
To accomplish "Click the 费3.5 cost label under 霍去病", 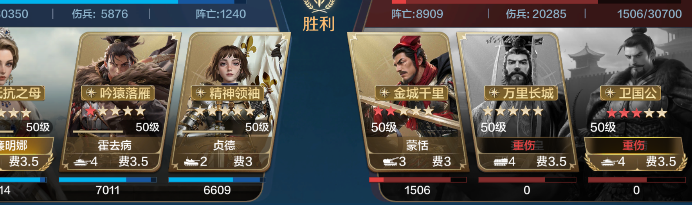I will [x=133, y=162].
